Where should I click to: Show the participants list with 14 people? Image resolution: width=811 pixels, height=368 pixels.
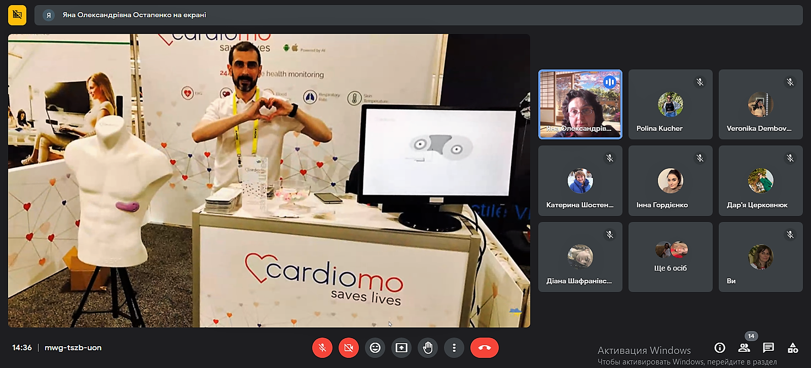pos(744,348)
